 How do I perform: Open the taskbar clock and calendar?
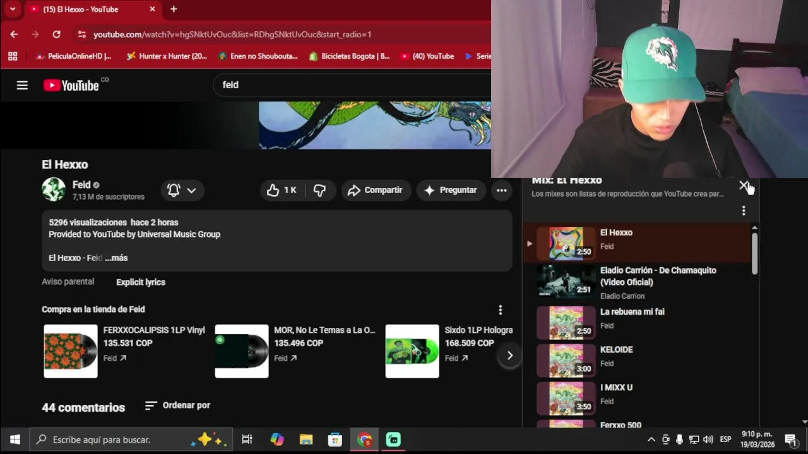click(x=757, y=439)
